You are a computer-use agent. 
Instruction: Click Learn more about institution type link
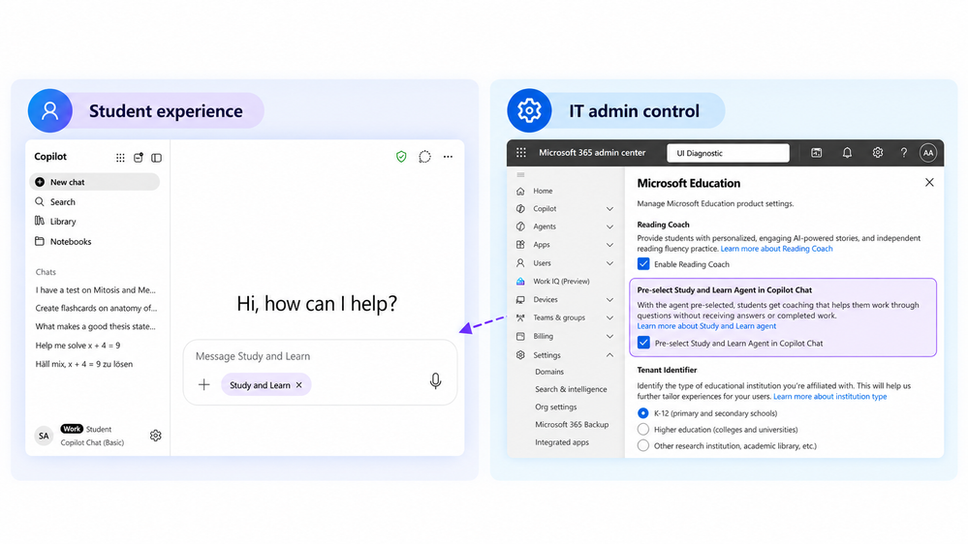point(829,397)
